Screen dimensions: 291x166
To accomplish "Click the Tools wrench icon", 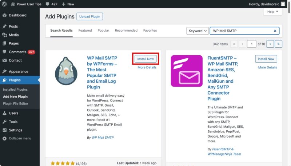I will [x=5, y=122].
